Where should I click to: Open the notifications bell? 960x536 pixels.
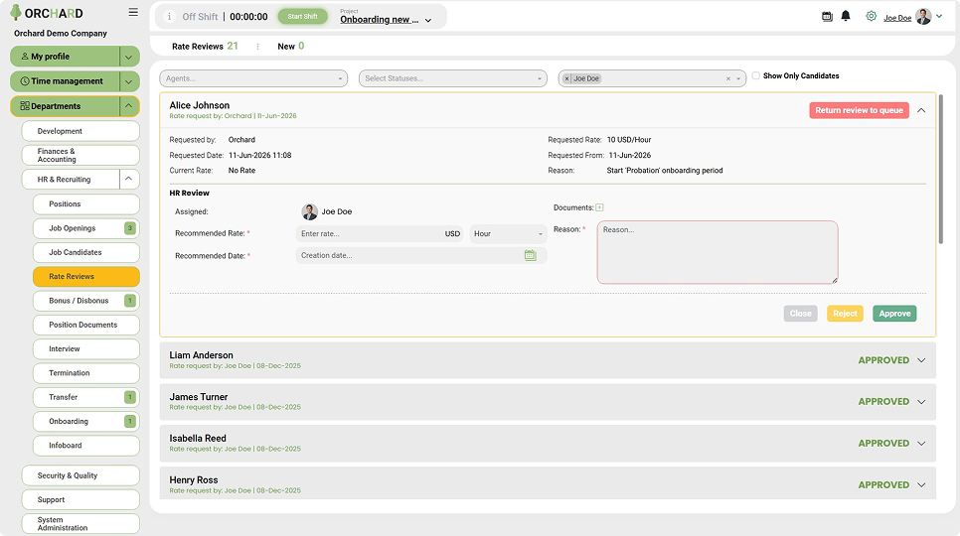point(846,16)
